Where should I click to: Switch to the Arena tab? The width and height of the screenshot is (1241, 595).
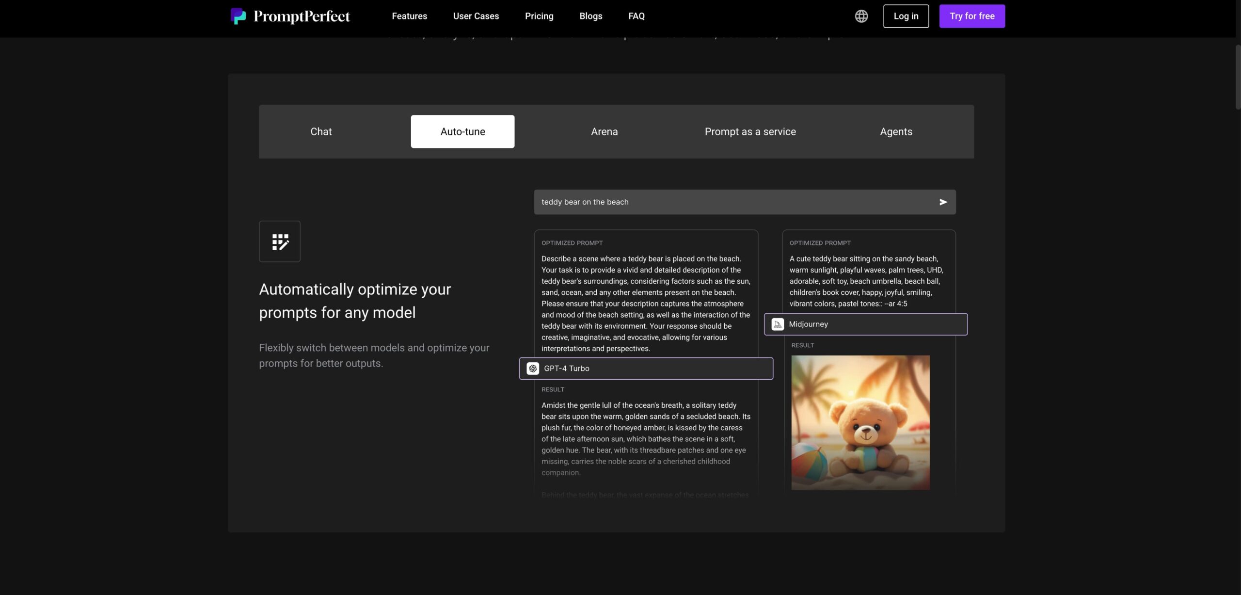point(604,131)
